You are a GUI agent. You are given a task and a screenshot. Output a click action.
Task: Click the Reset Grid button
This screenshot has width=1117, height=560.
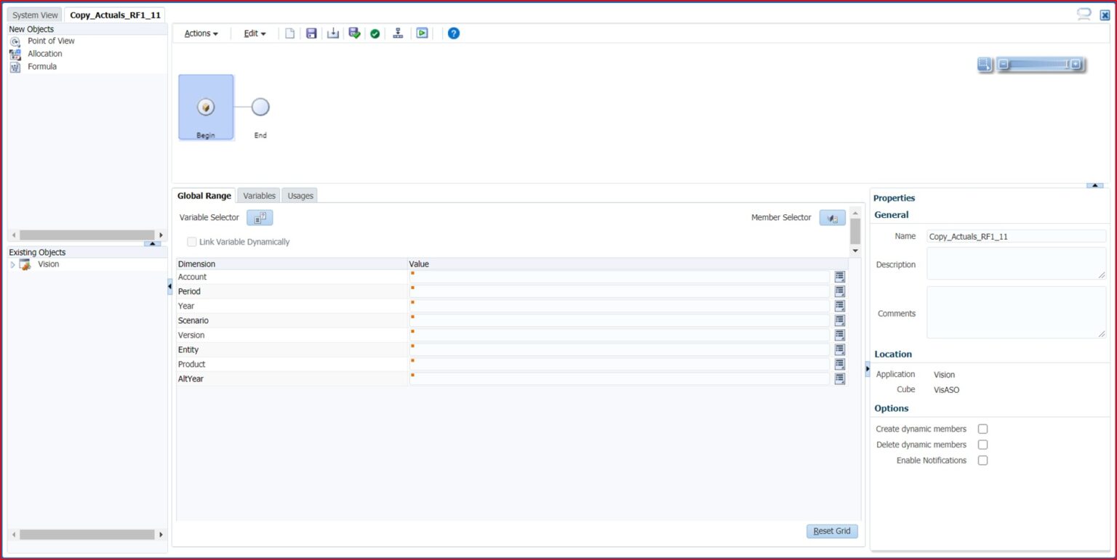tap(831, 531)
